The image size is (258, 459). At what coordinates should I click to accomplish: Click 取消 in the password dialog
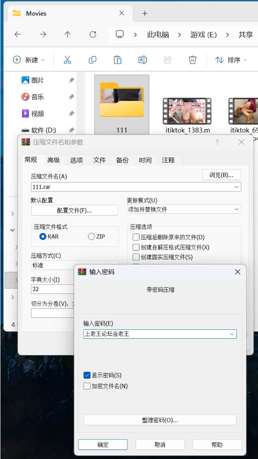click(160, 445)
